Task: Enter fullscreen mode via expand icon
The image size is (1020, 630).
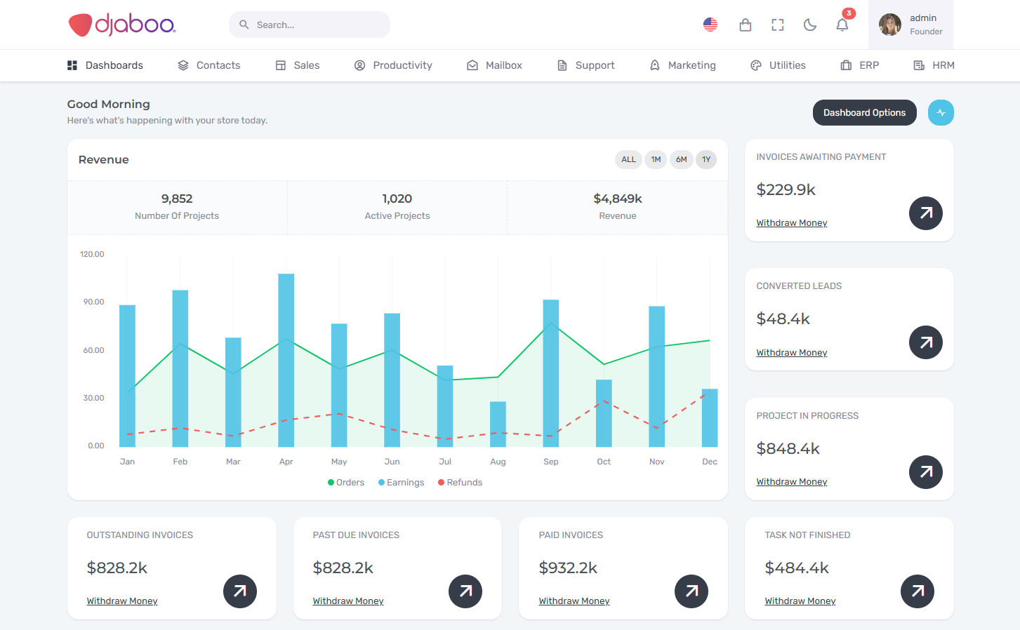Action: coord(778,25)
